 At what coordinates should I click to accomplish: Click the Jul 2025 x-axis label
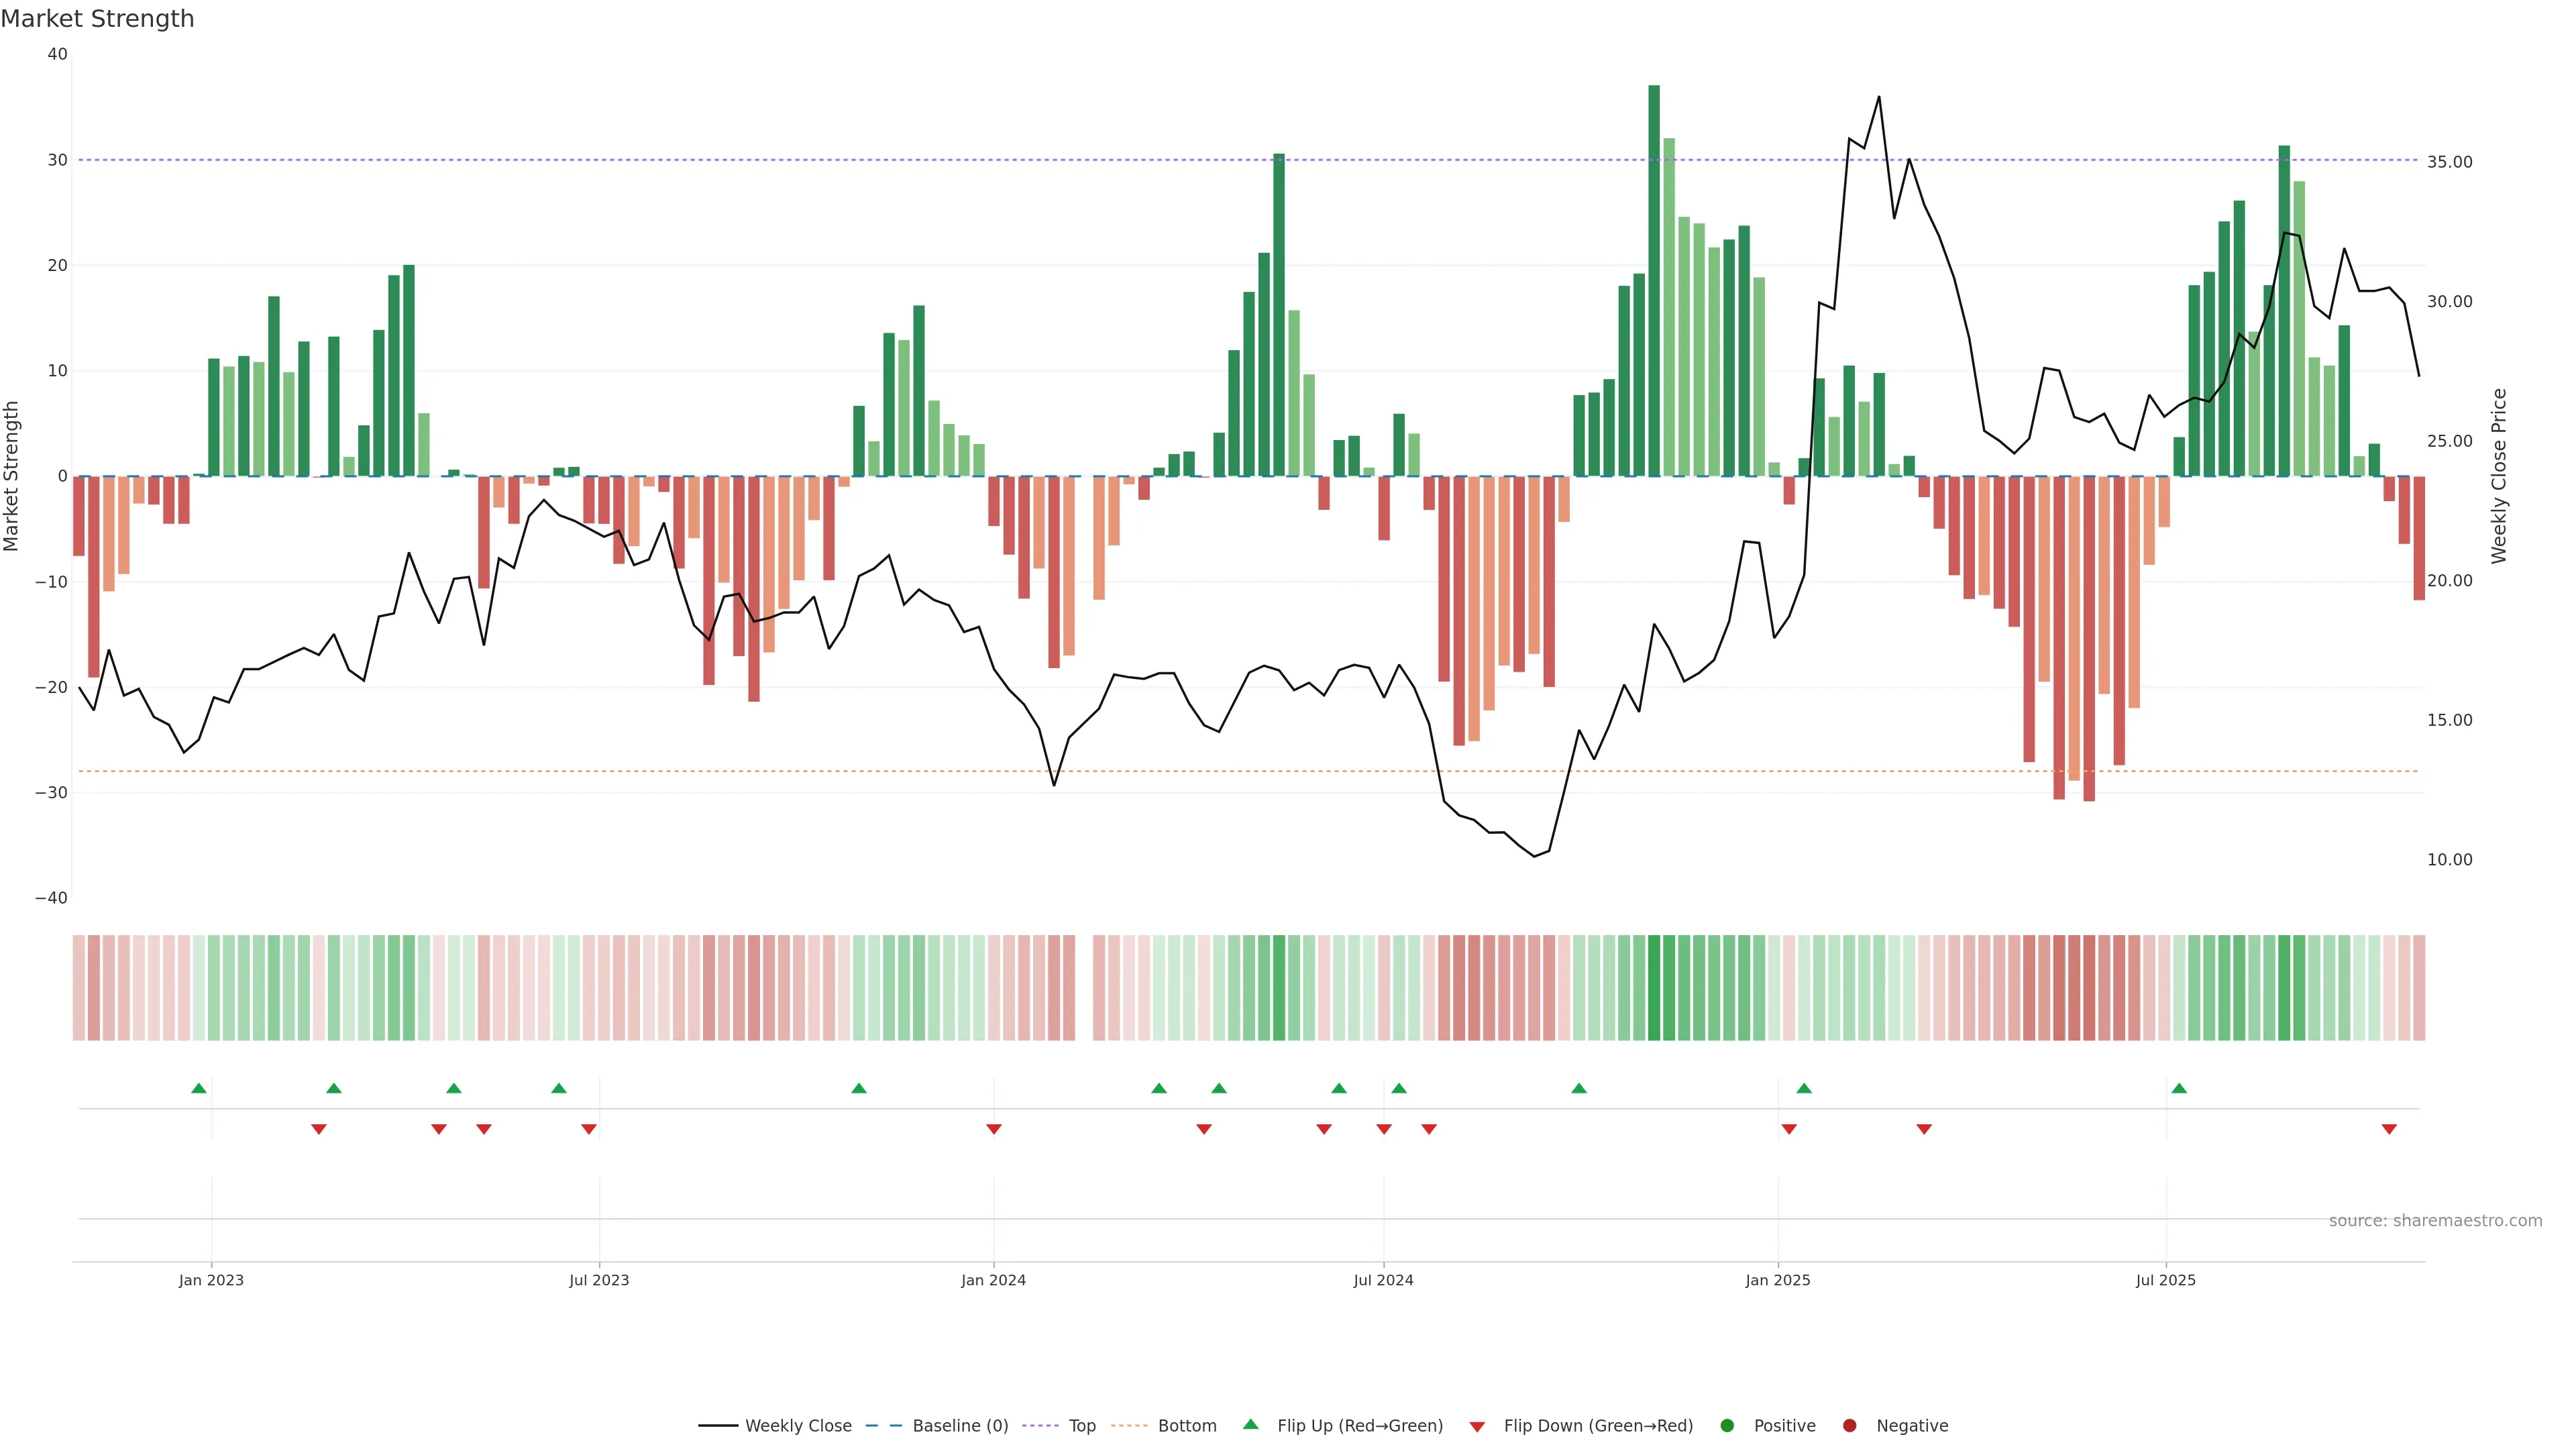click(x=2165, y=1280)
